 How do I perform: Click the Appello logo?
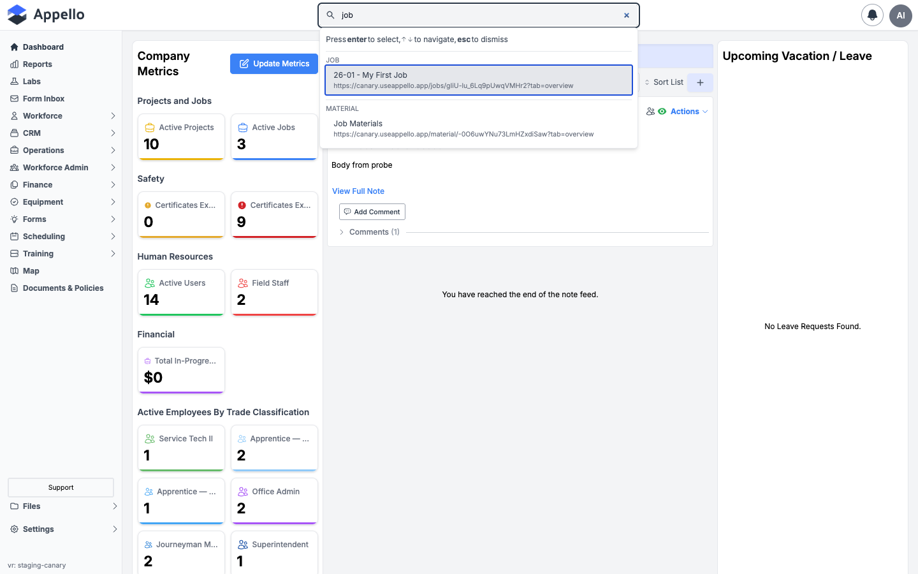click(46, 15)
